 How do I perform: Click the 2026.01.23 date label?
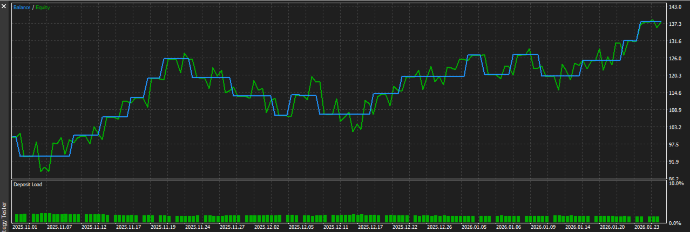[647, 227]
